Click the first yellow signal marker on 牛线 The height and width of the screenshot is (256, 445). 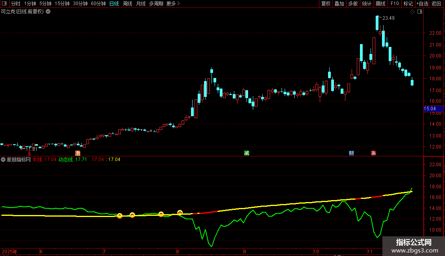coord(120,216)
